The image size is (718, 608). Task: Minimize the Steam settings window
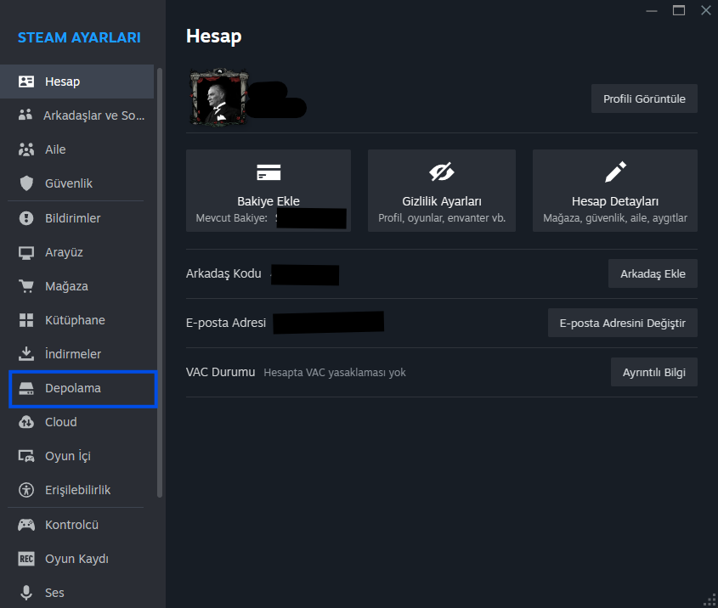[x=652, y=10]
